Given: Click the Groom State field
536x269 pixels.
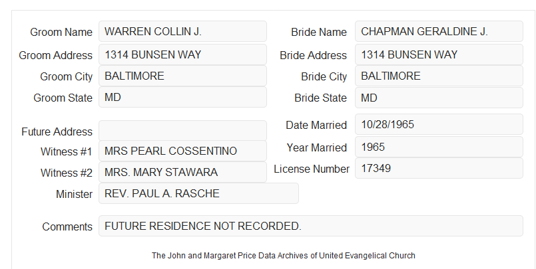Looking at the screenshot, I should click(x=182, y=97).
